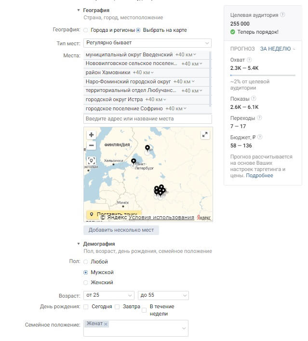Click the map pin north of Saint Petersburg
308x341 pixels.
pyautogui.click(x=147, y=148)
